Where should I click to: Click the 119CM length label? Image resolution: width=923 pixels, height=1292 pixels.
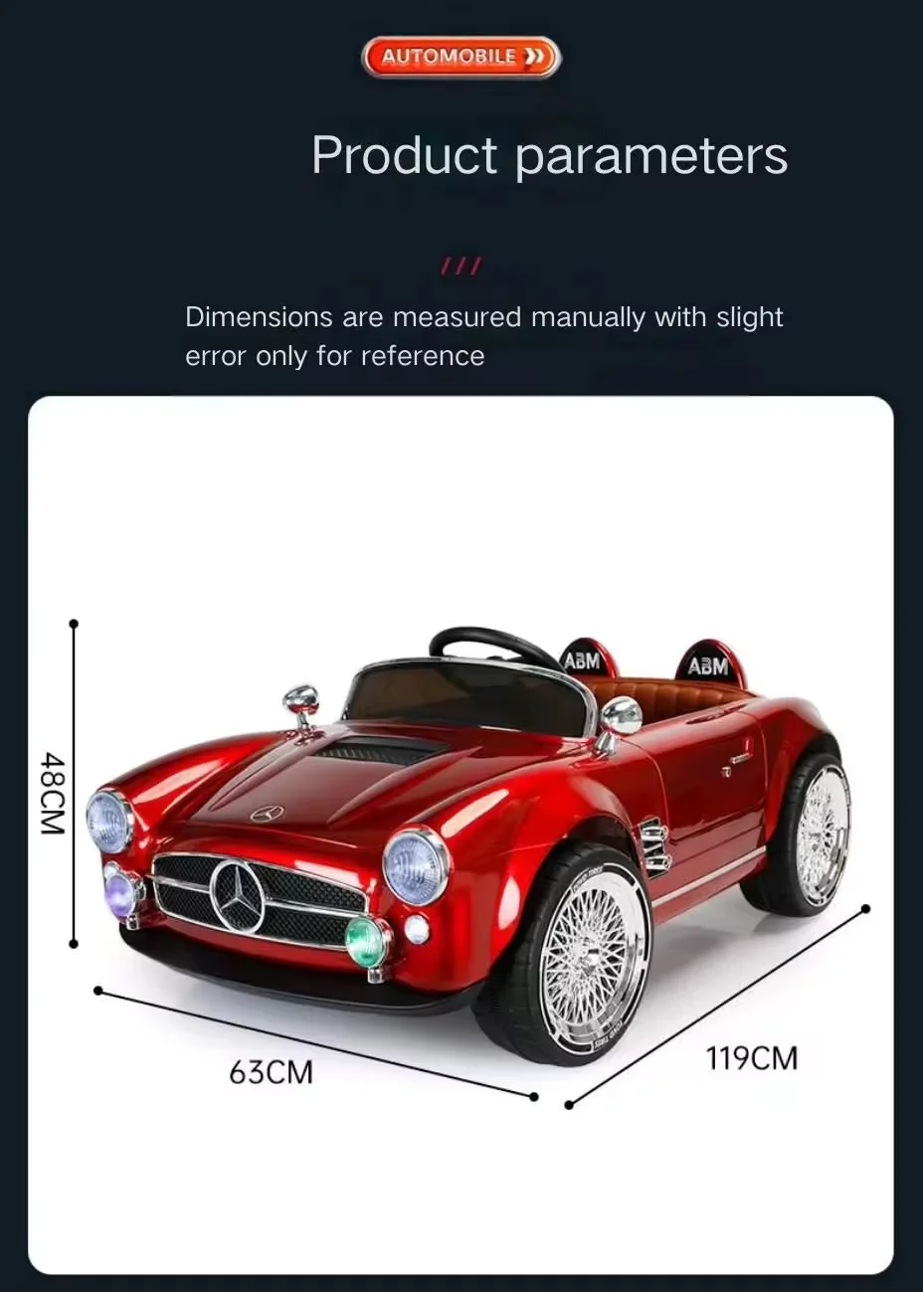(x=752, y=1058)
